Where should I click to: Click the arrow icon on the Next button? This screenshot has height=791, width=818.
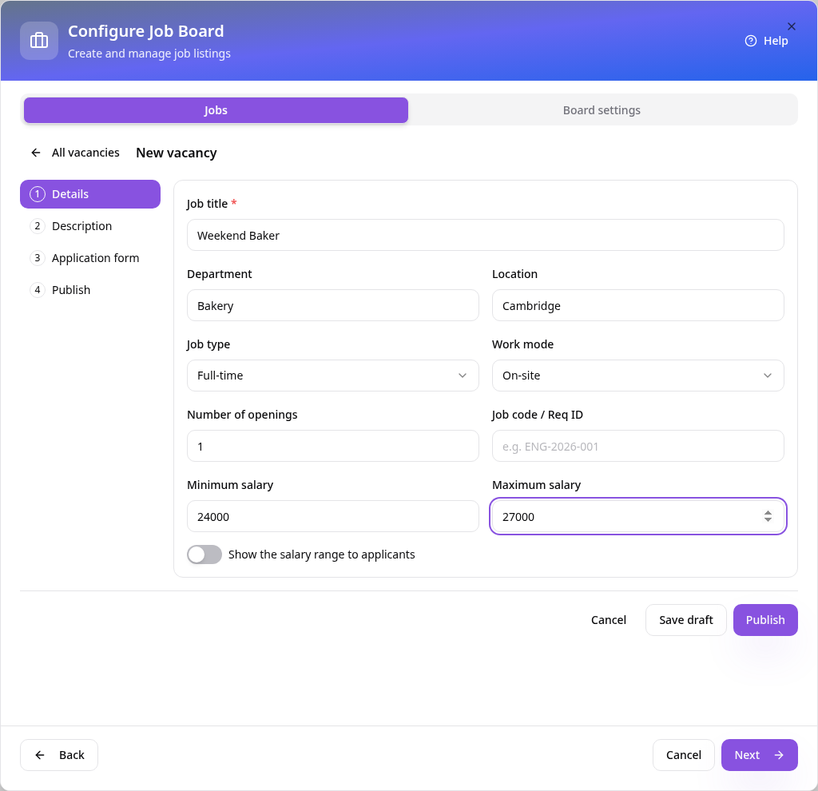click(779, 755)
